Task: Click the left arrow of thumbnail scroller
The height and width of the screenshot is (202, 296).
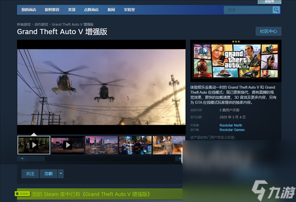Action: point(22,159)
